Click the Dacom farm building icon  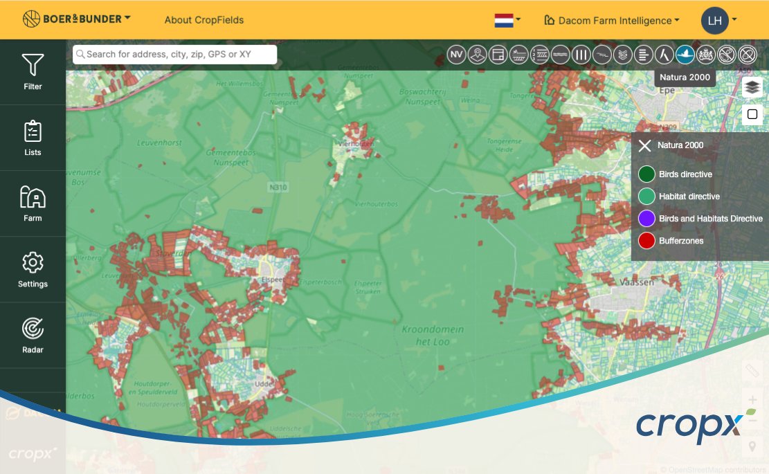click(x=550, y=20)
